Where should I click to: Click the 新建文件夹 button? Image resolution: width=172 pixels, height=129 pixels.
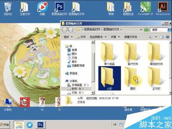click(131, 37)
